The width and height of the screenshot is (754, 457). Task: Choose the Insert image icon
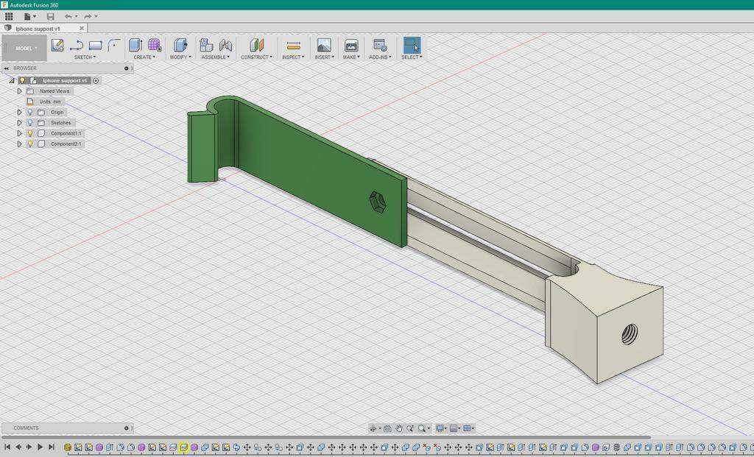point(324,46)
